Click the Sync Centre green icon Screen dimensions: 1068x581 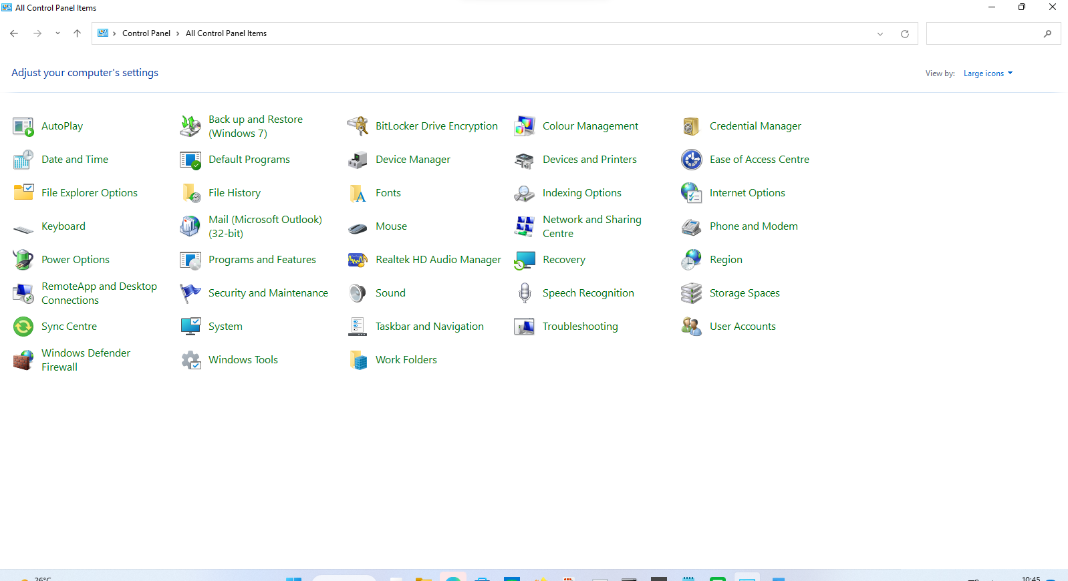[x=23, y=327]
